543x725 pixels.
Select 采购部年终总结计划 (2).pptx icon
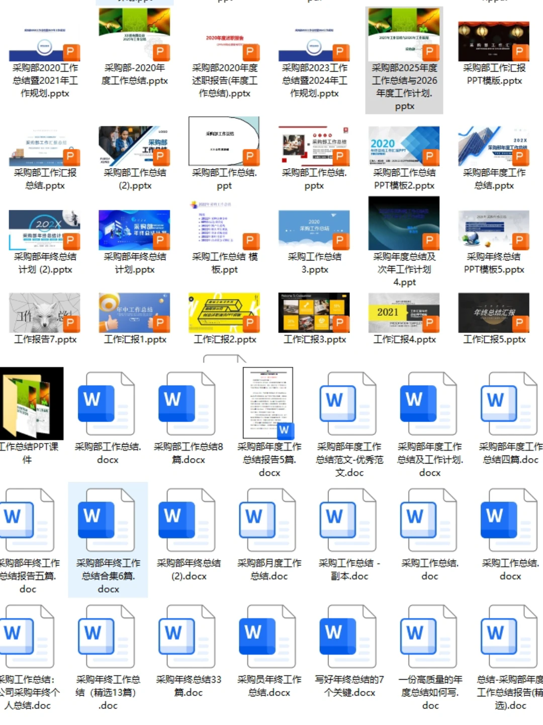[x=45, y=230]
